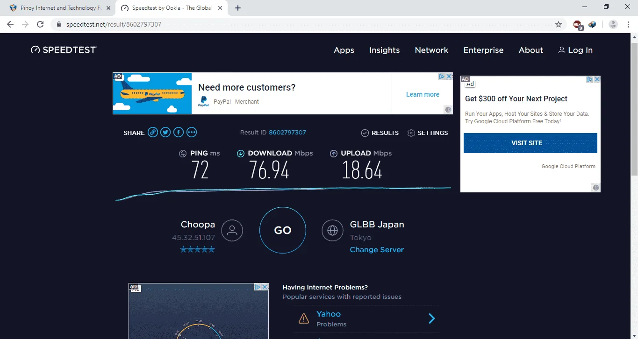The height and width of the screenshot is (339, 638).
Task: View site information padlock icon
Action: click(x=59, y=24)
